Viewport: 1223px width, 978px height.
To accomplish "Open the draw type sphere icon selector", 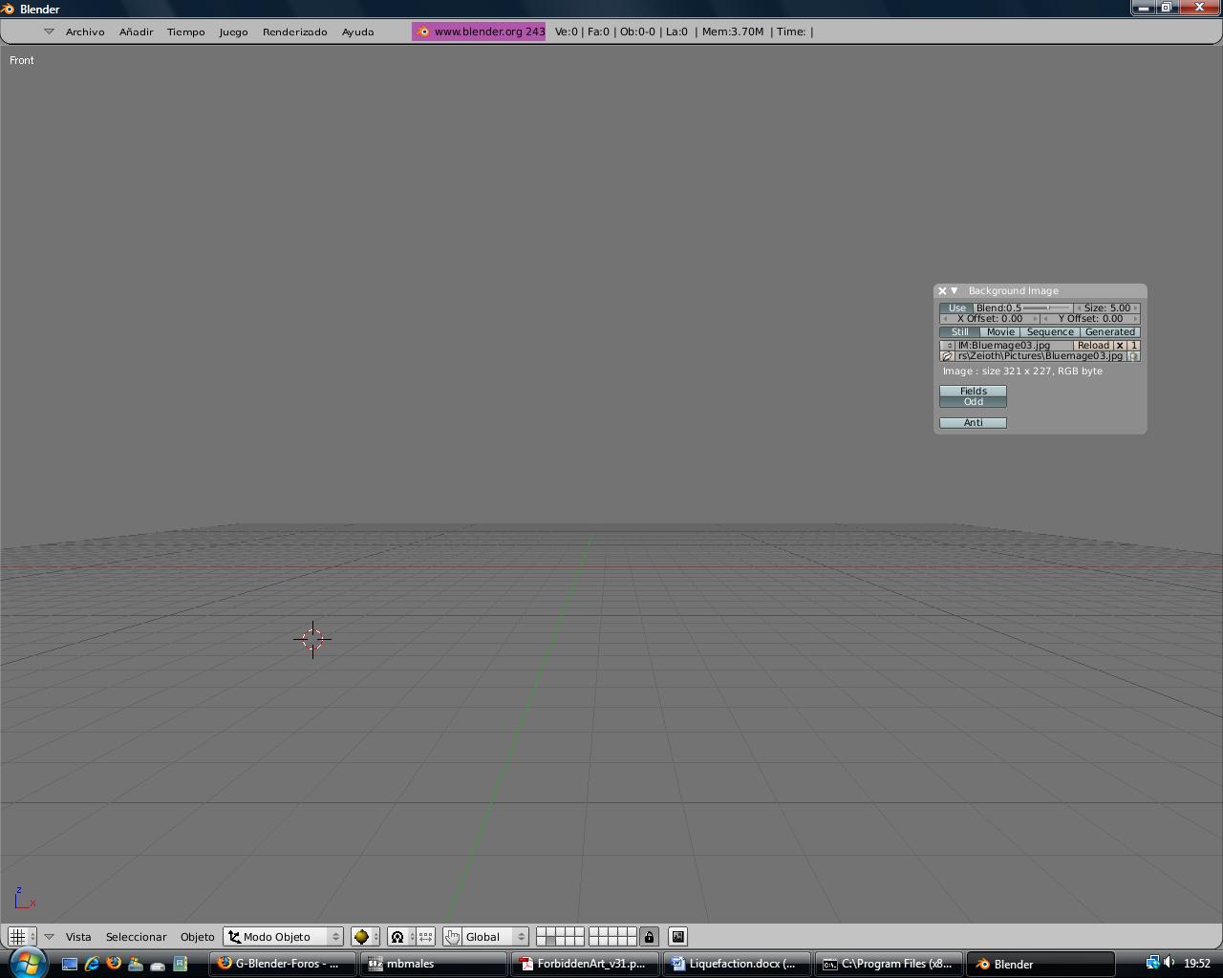I will click(365, 937).
